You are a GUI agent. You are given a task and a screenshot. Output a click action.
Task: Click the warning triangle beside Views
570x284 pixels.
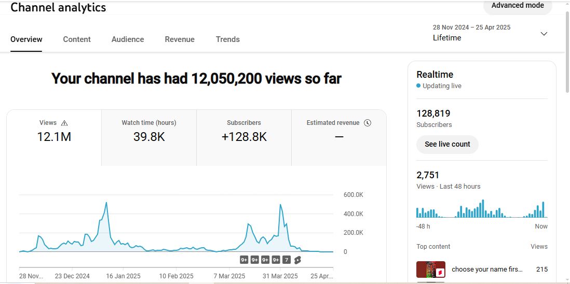[x=64, y=123]
